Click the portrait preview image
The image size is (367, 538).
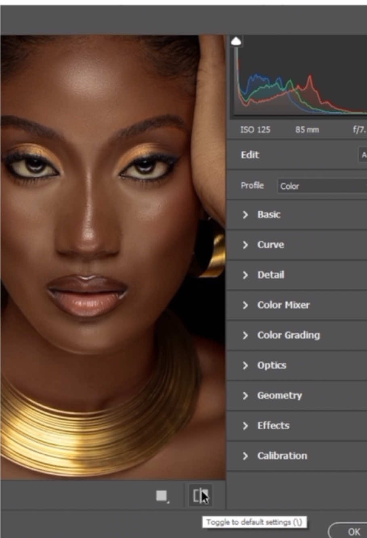113,257
